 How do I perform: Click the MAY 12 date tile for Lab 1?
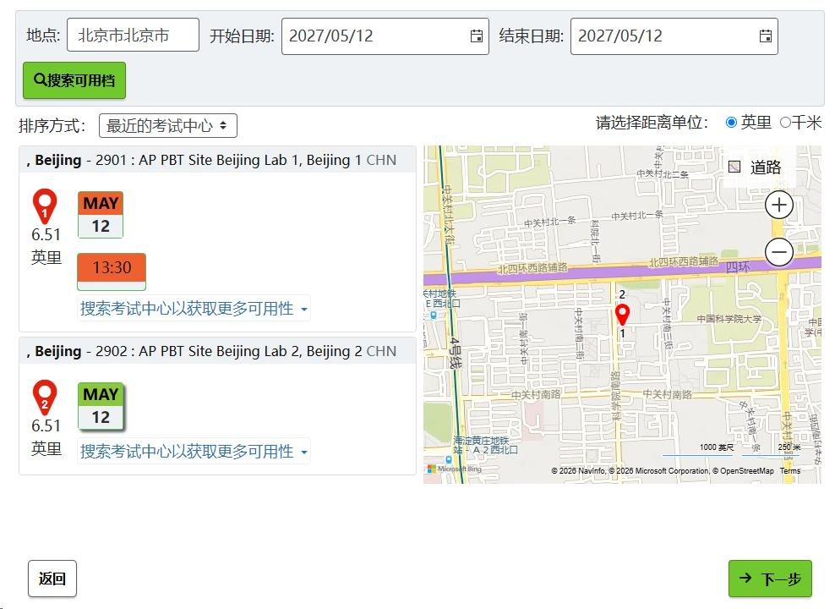(101, 215)
